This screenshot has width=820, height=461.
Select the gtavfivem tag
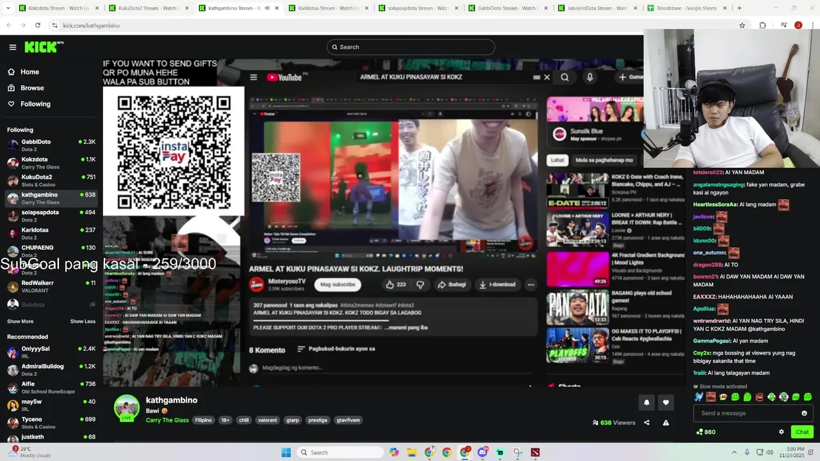[x=348, y=420]
